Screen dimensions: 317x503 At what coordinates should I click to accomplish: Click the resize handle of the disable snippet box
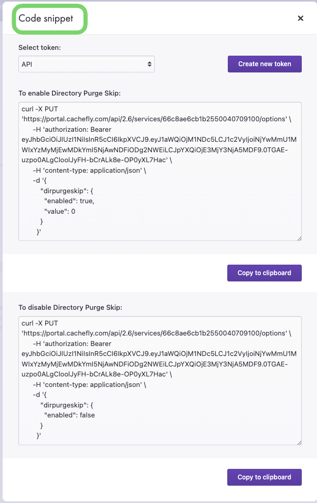coord(299,443)
